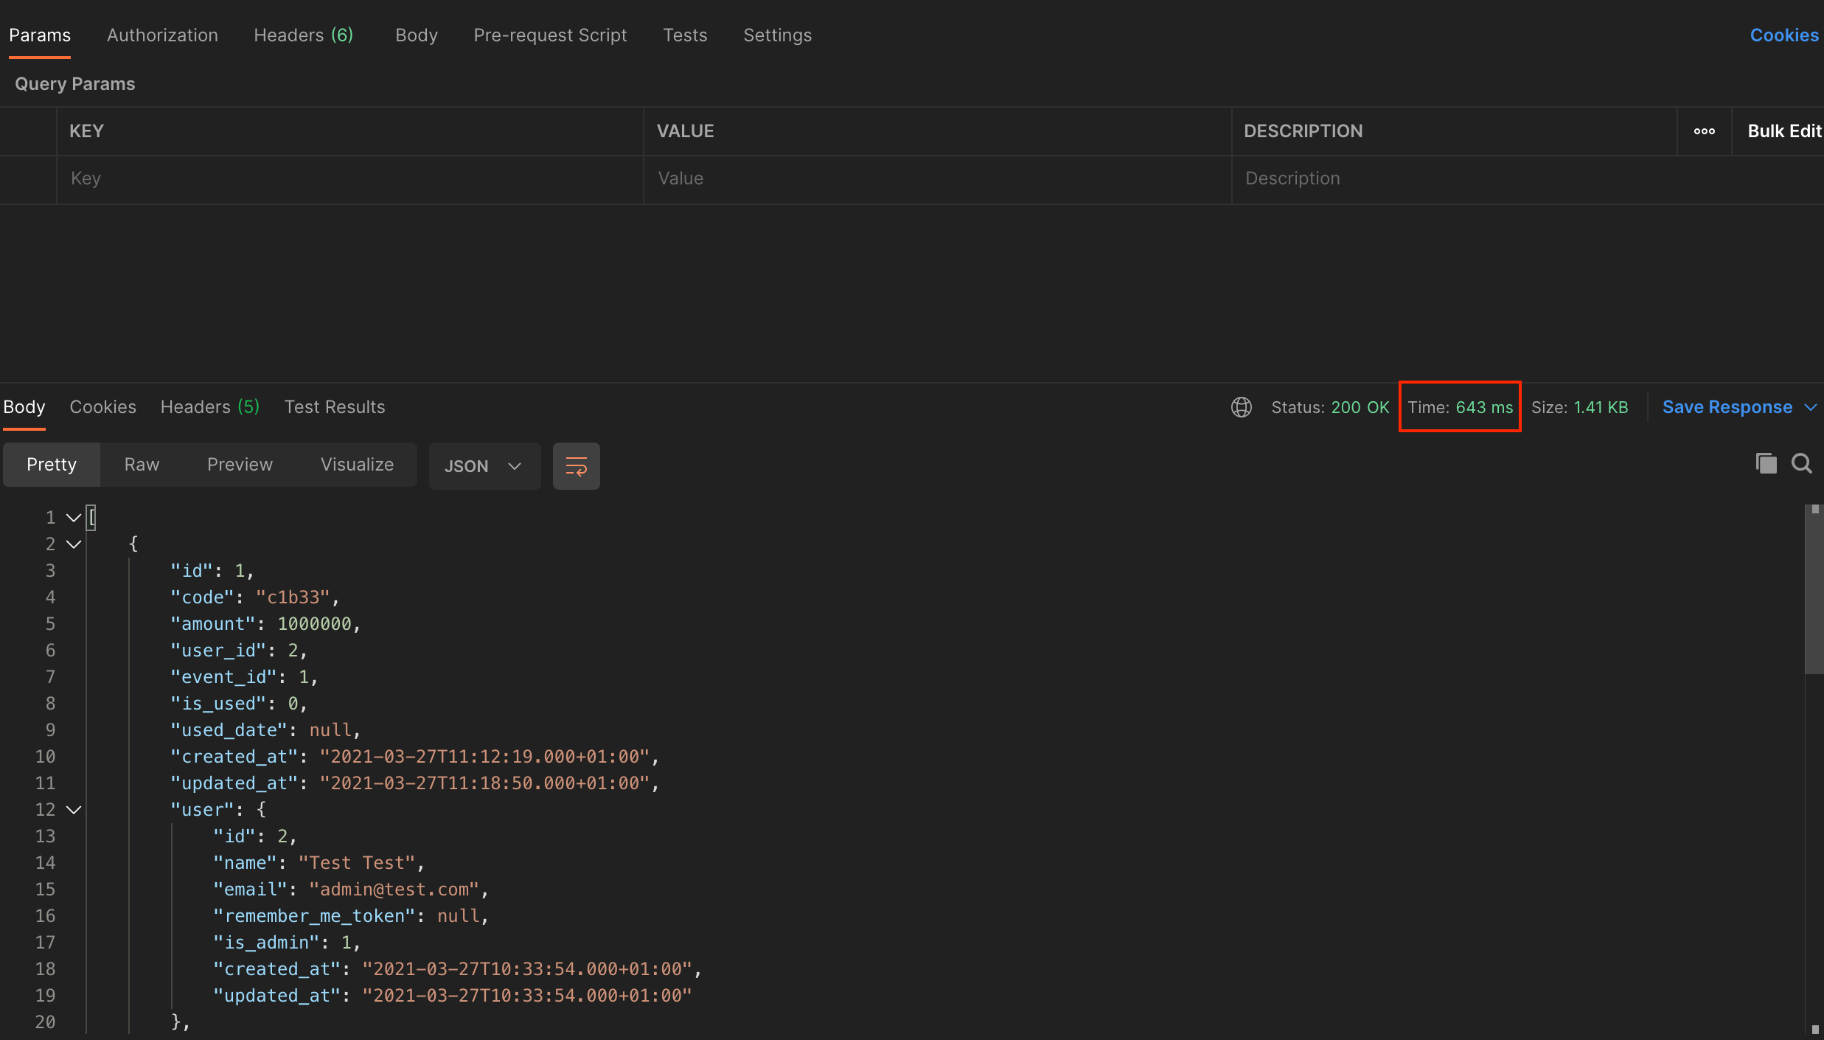Click the "is_used": 0 line
This screenshot has width=1824, height=1040.
pyautogui.click(x=240, y=704)
